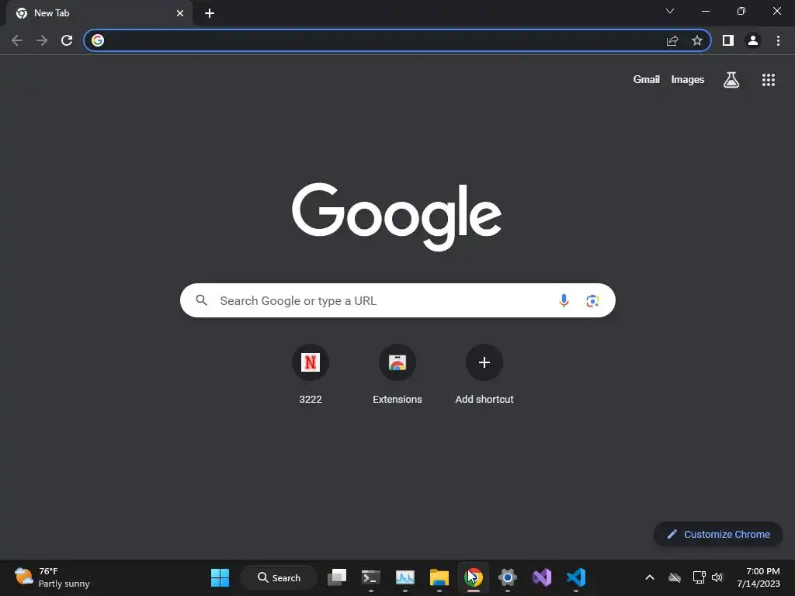
Task: Go forward using the browser forward arrow
Action: [42, 40]
